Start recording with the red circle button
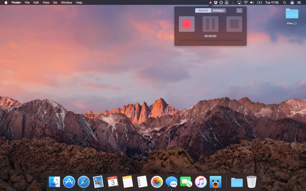306x191 pixels. pyautogui.click(x=186, y=24)
